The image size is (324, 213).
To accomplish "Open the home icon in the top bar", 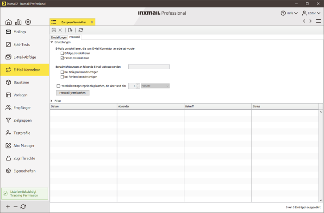I will 8,22.
